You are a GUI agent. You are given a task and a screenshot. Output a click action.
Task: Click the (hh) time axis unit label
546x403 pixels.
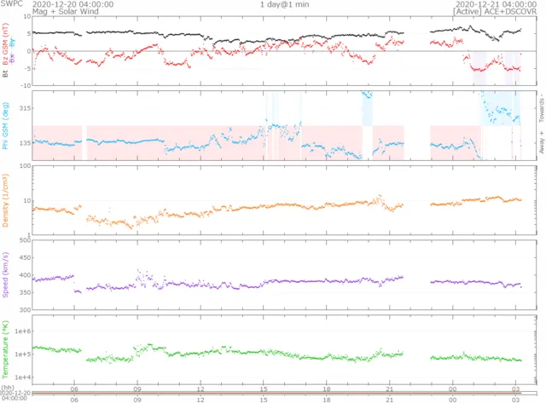8,388
